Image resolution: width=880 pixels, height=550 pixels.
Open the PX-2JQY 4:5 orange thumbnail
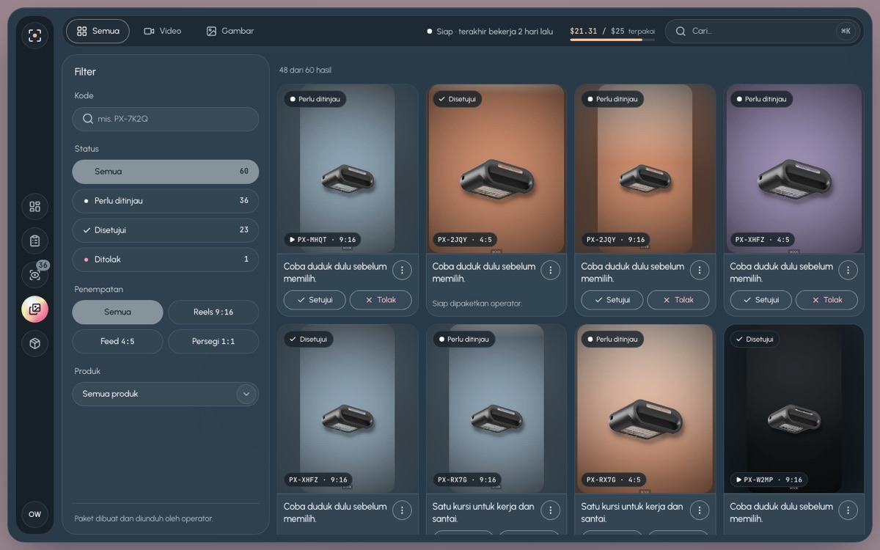pyautogui.click(x=496, y=169)
